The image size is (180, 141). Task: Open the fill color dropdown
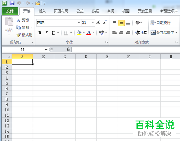(84, 33)
